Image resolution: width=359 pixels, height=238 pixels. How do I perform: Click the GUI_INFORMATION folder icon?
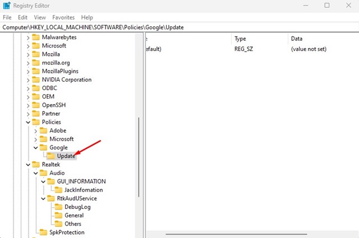51,181
